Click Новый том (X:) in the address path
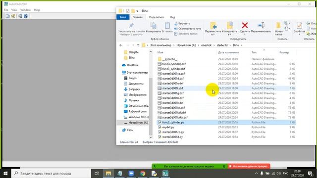This screenshot has height=178, width=317. (x=186, y=45)
